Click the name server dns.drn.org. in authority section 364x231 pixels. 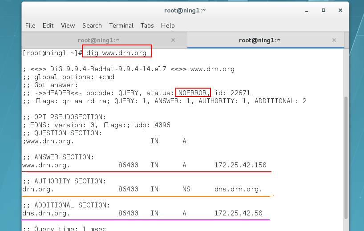click(x=238, y=189)
